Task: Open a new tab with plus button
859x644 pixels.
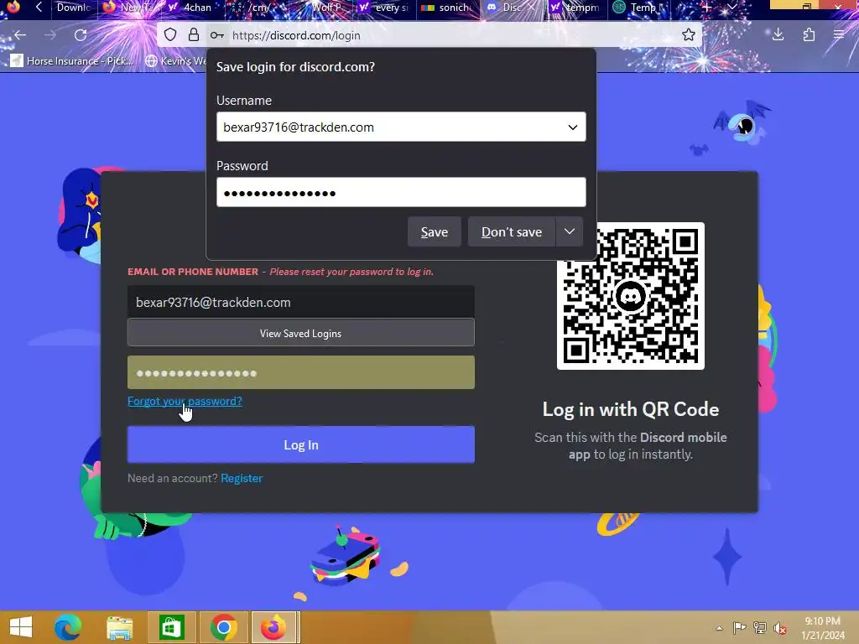Action: pos(706,8)
